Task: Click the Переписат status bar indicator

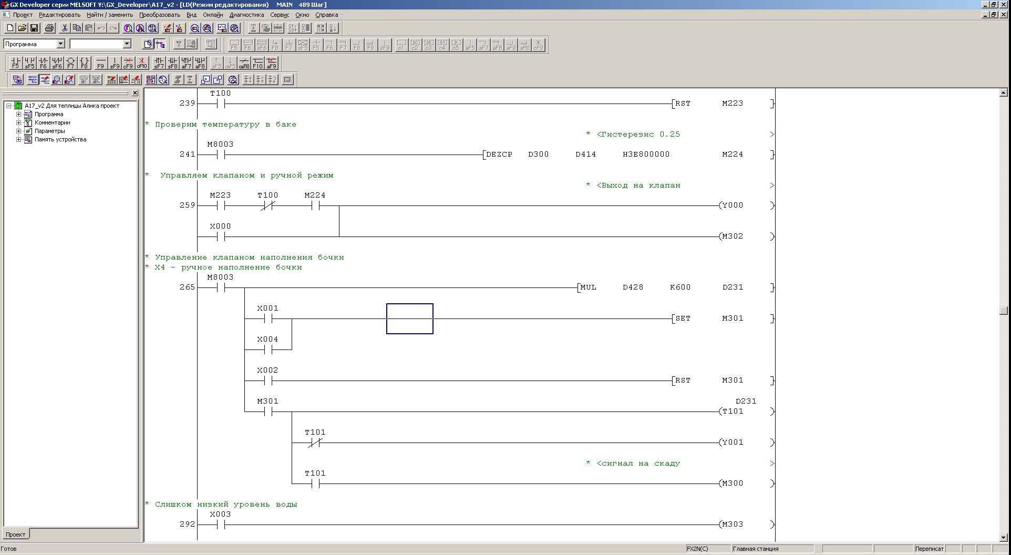Action: [929, 549]
